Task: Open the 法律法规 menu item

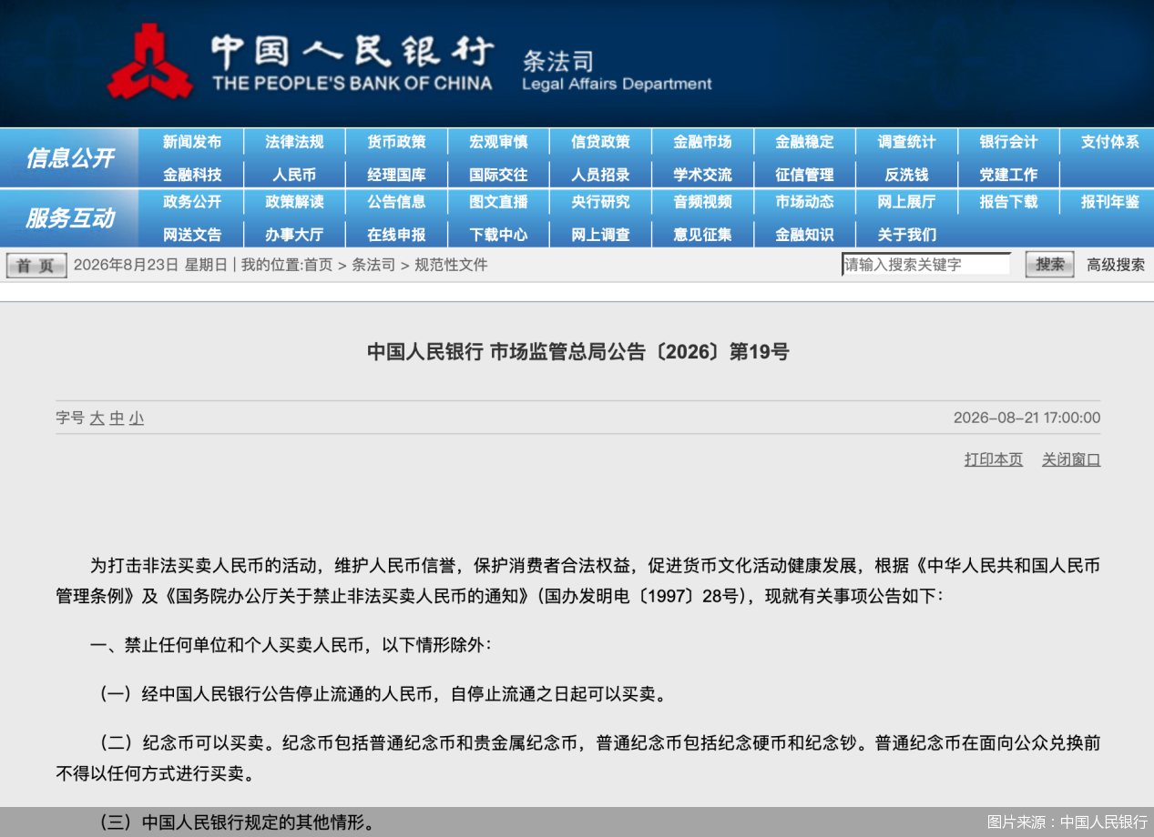Action: coord(294,142)
